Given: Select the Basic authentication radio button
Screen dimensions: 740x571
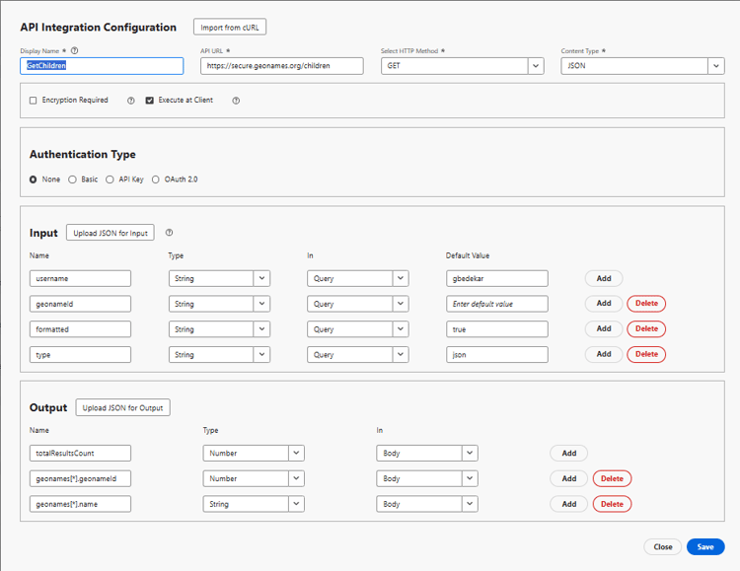Looking at the screenshot, I should [73, 179].
